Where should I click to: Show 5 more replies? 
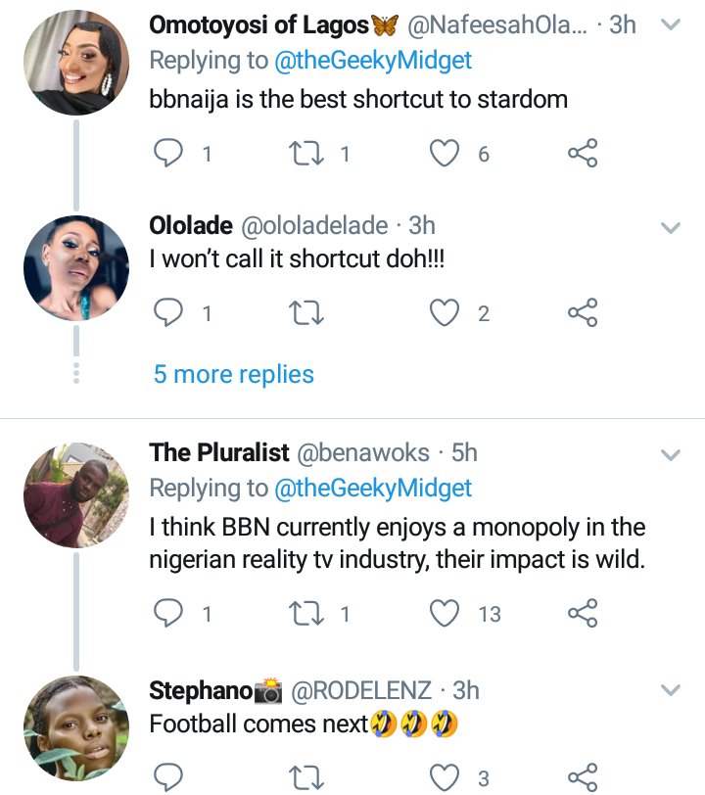233,374
